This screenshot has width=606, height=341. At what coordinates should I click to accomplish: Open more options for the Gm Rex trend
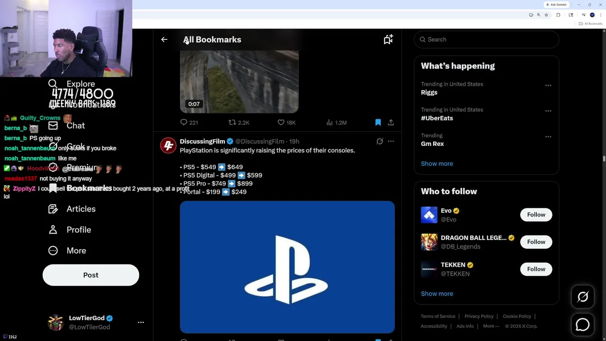point(548,136)
